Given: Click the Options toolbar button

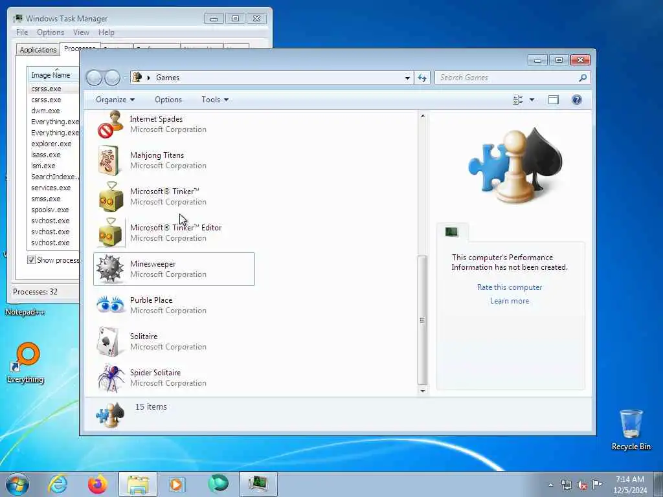Looking at the screenshot, I should (x=168, y=100).
